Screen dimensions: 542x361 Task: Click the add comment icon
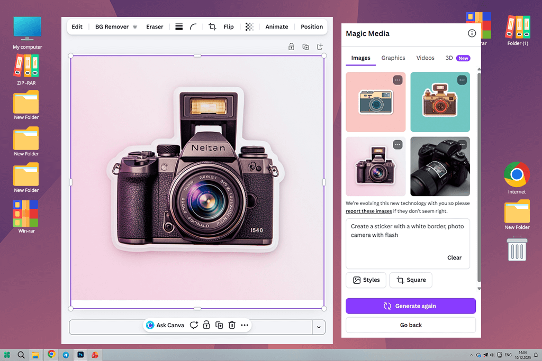[x=194, y=325]
